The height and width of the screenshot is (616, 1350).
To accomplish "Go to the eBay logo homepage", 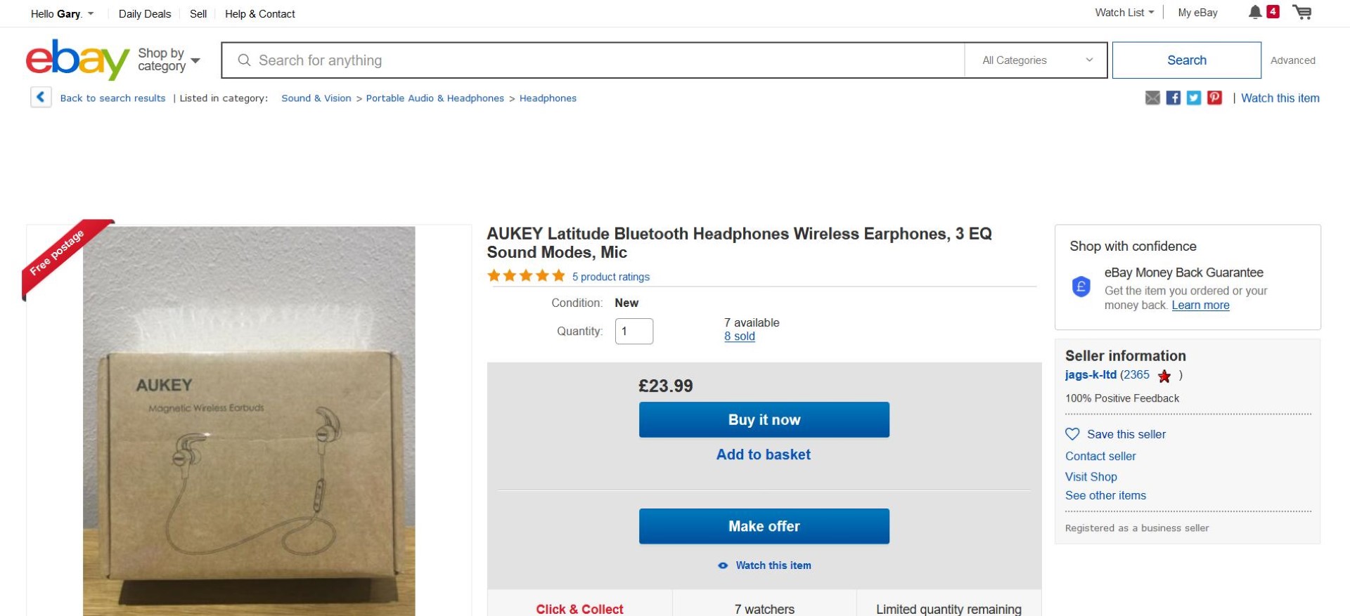I will click(x=77, y=60).
